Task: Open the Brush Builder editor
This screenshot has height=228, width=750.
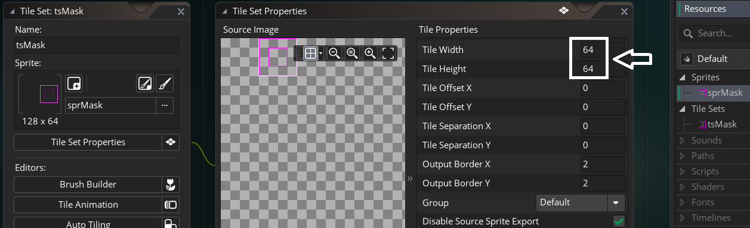Action: [x=88, y=185]
